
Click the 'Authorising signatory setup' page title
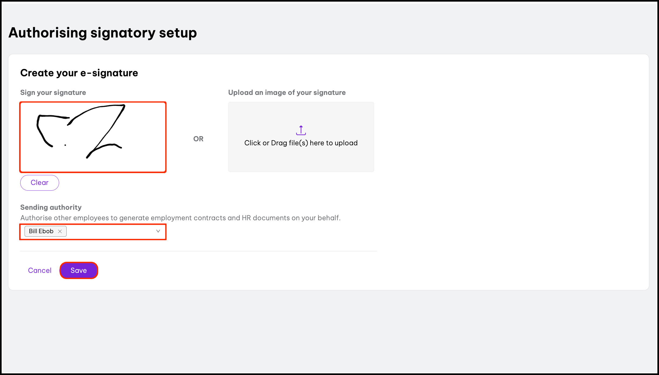(x=103, y=33)
